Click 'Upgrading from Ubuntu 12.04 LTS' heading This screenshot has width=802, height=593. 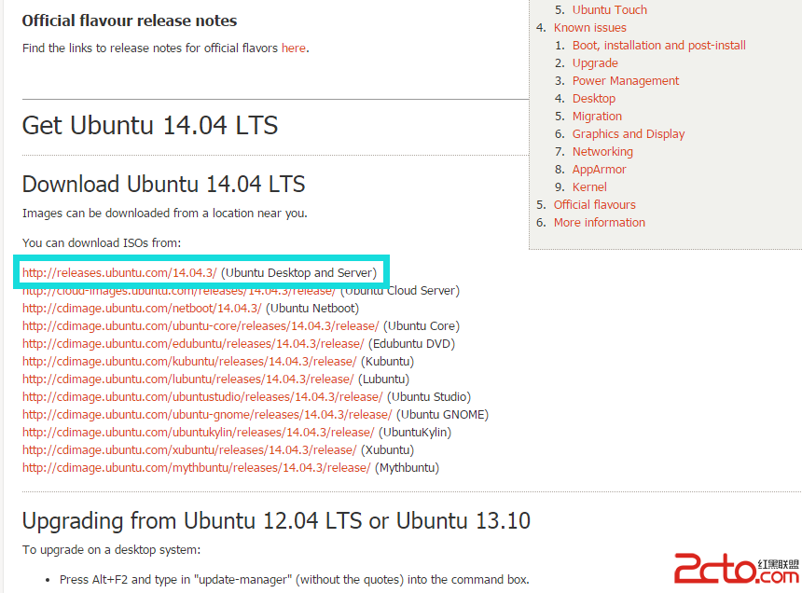pyautogui.click(x=276, y=521)
